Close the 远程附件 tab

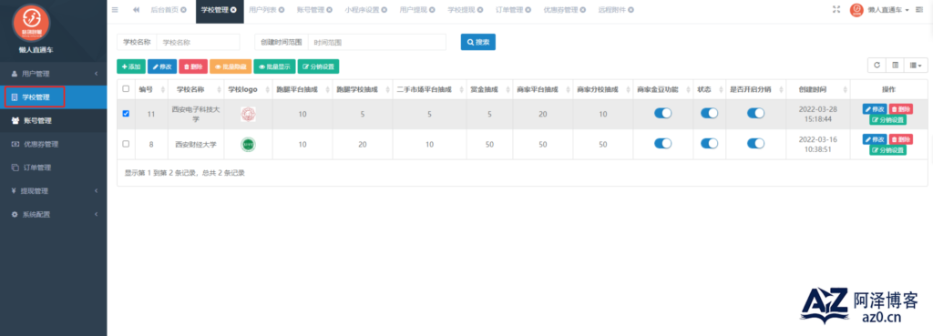tap(631, 9)
